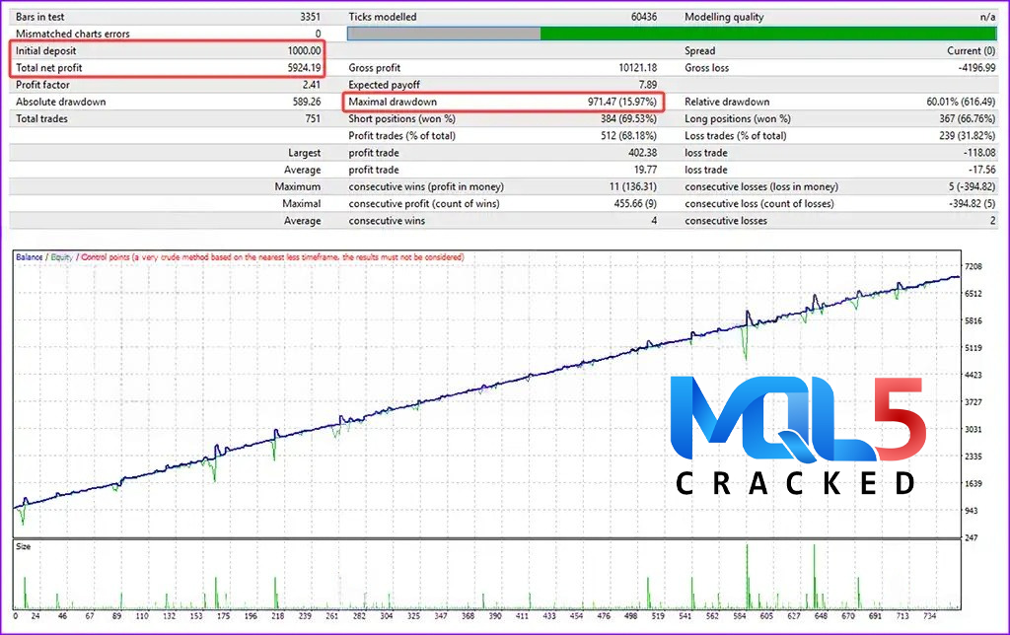The height and width of the screenshot is (635, 1010).
Task: Select the value 5 (-394.82)
Action: pos(972,186)
